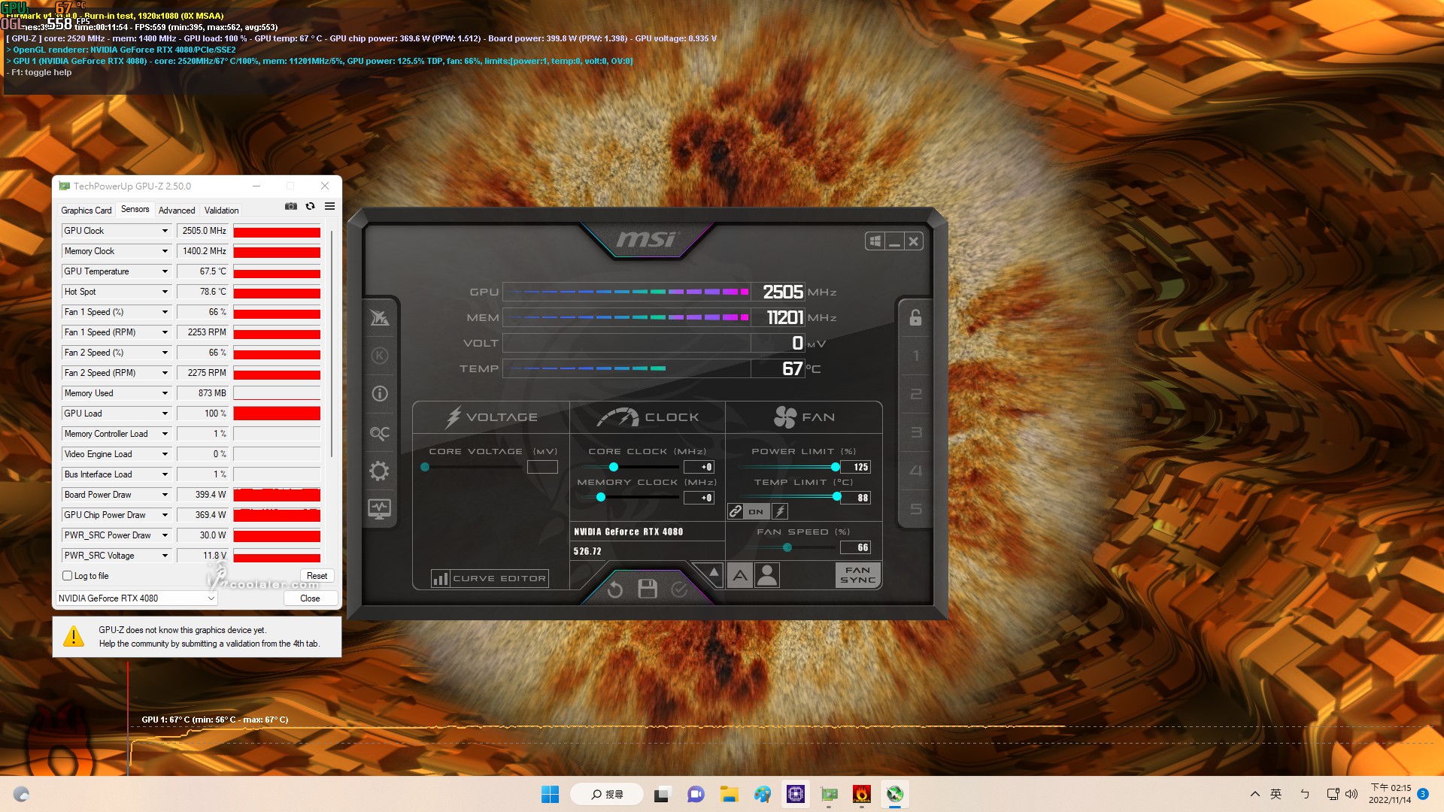Apply Afterburner settings with the checkmark icon
The height and width of the screenshot is (812, 1444).
[x=679, y=589]
